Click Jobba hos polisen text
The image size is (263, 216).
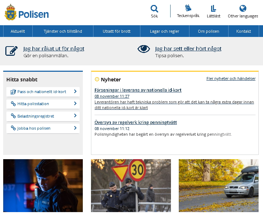tap(34, 128)
